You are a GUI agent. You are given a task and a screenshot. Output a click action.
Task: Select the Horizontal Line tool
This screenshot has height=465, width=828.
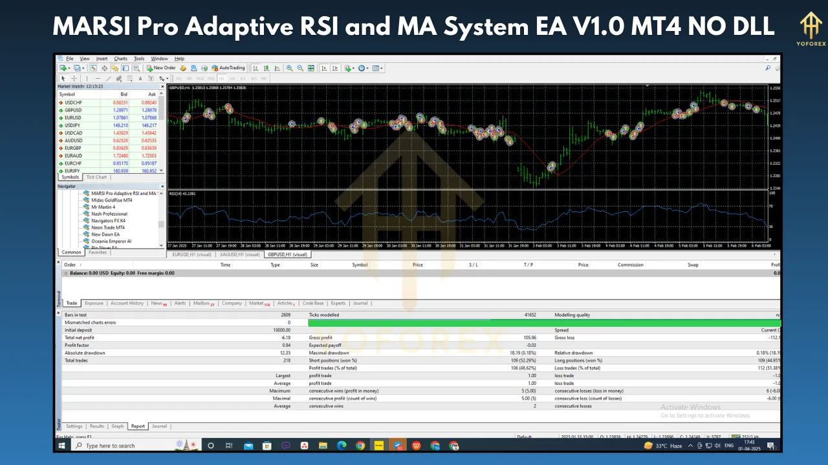pyautogui.click(x=98, y=79)
